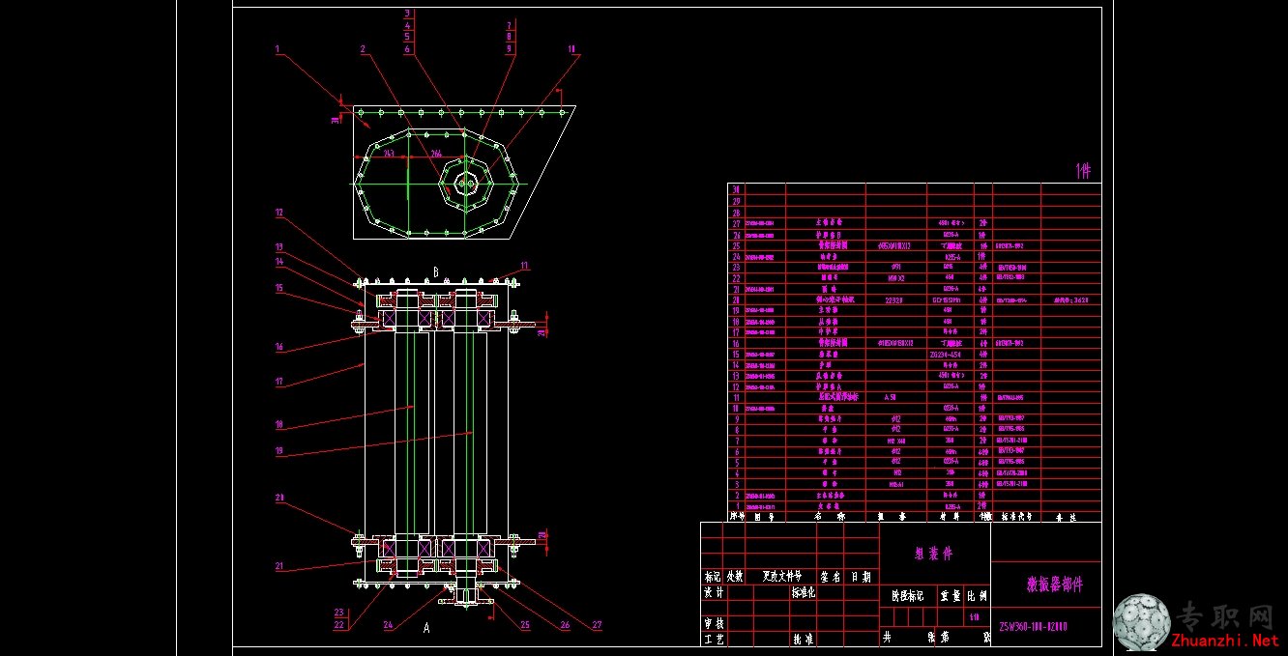Click balloon number 18 label
This screenshot has width=1288, height=656.
click(278, 423)
